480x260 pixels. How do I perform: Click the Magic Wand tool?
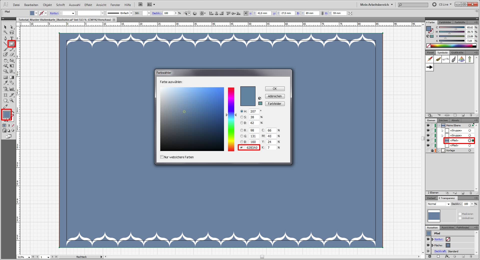click(5, 32)
